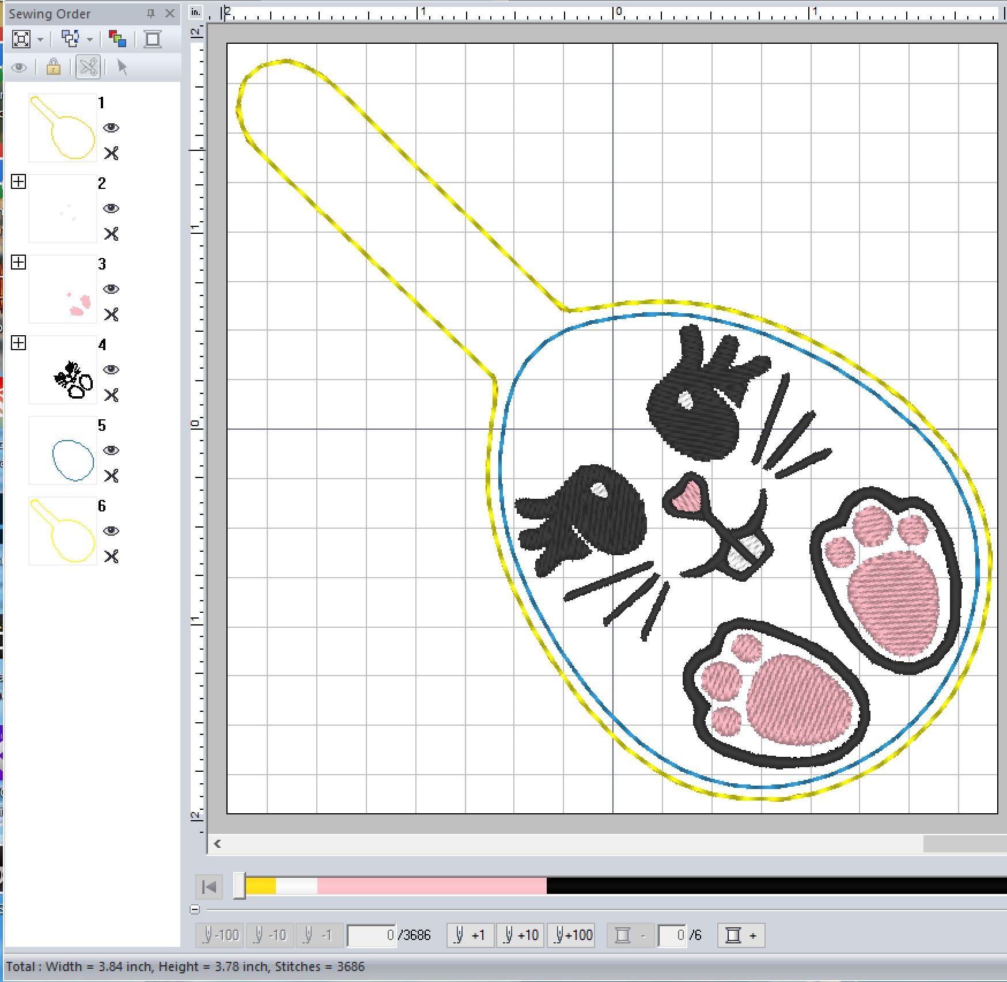Click the thread spool frame icon in toolbar
This screenshot has height=982, width=1007.
(153, 39)
